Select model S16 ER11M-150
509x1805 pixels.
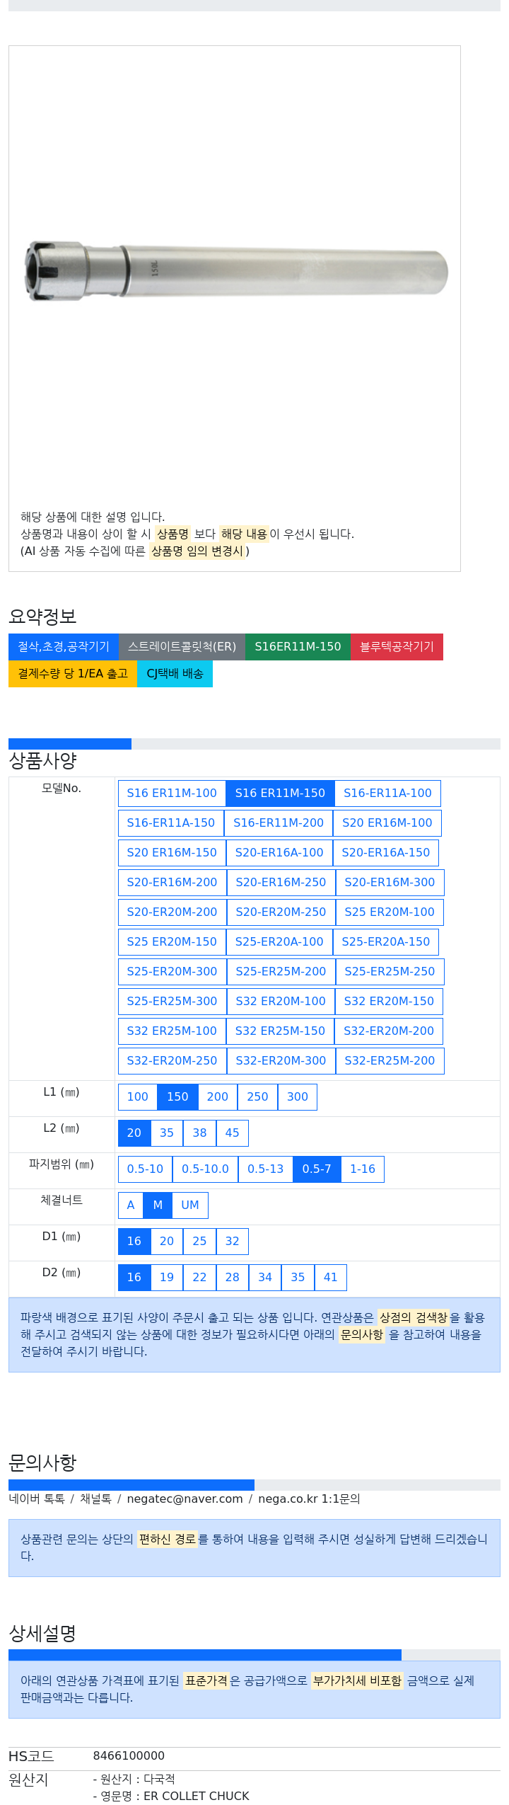(x=280, y=793)
